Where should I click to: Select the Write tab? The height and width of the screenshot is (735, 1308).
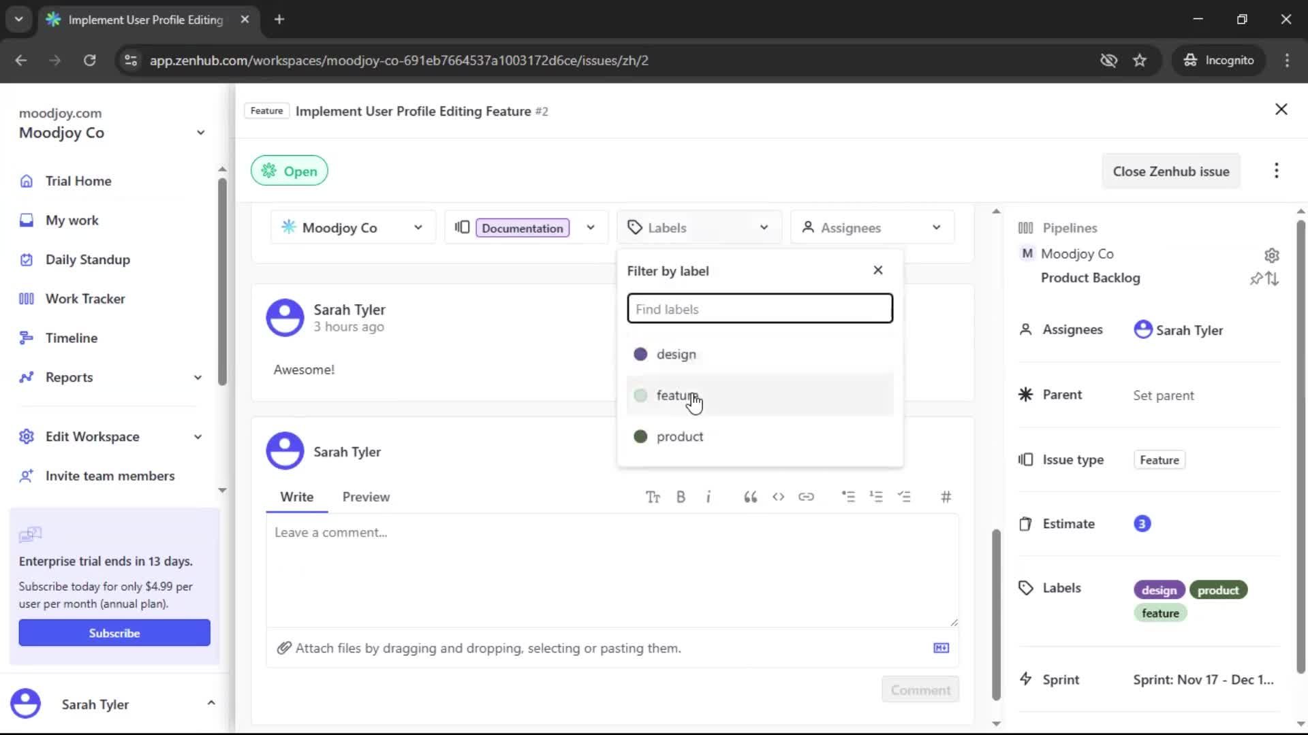point(296,497)
